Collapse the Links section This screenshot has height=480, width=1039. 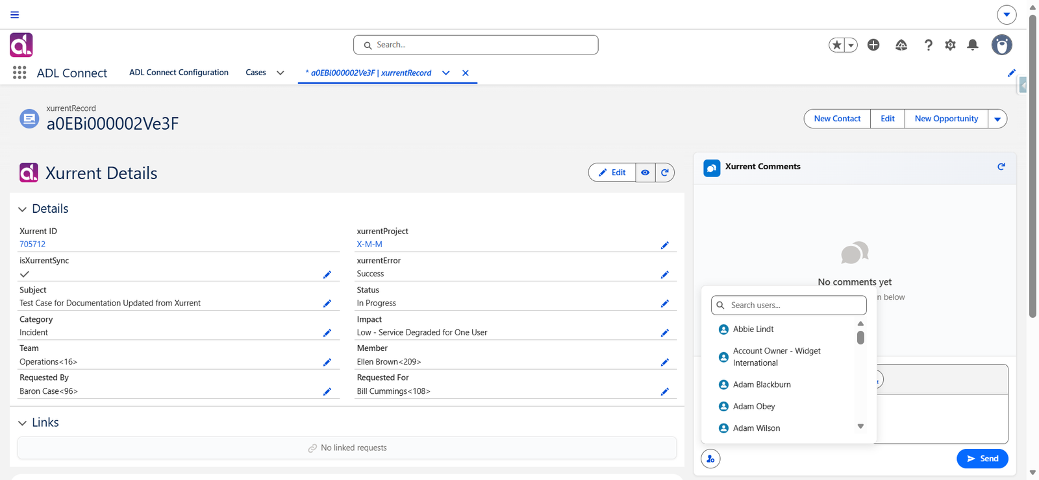click(22, 423)
